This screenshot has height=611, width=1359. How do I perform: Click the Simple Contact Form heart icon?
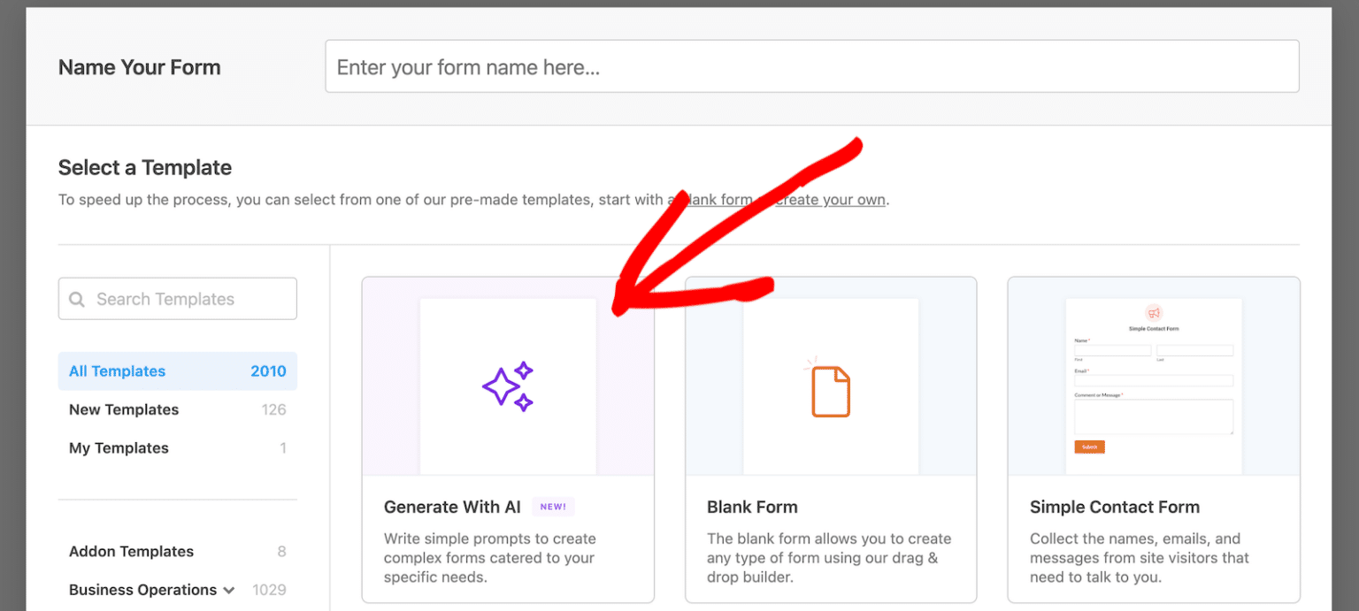[x=1154, y=312]
